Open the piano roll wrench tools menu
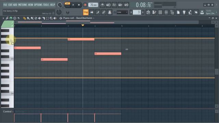 tap(7, 18)
